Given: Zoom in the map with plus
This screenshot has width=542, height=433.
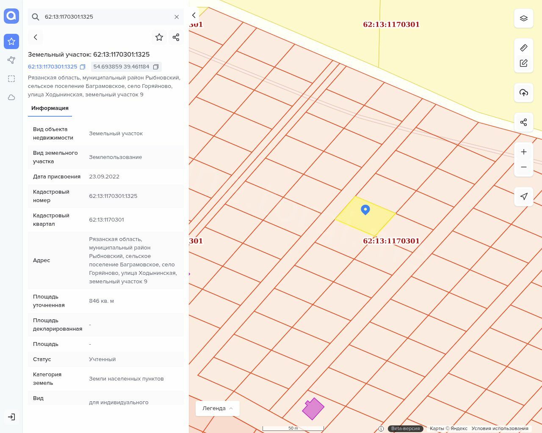Looking at the screenshot, I should point(523,152).
